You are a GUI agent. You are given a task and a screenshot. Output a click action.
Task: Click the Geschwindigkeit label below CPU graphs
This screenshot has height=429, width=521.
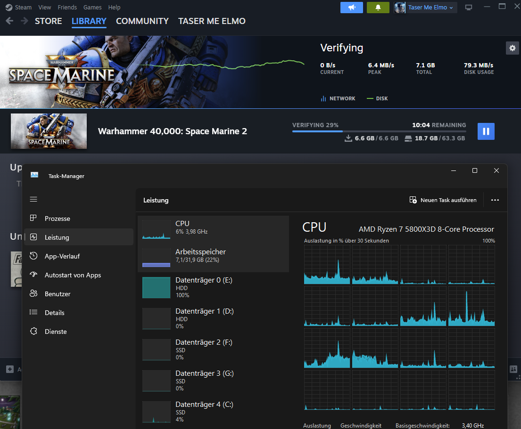(361, 426)
